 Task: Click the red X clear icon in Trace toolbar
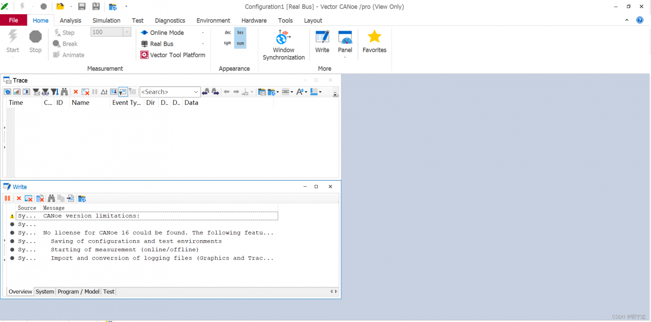76,92
